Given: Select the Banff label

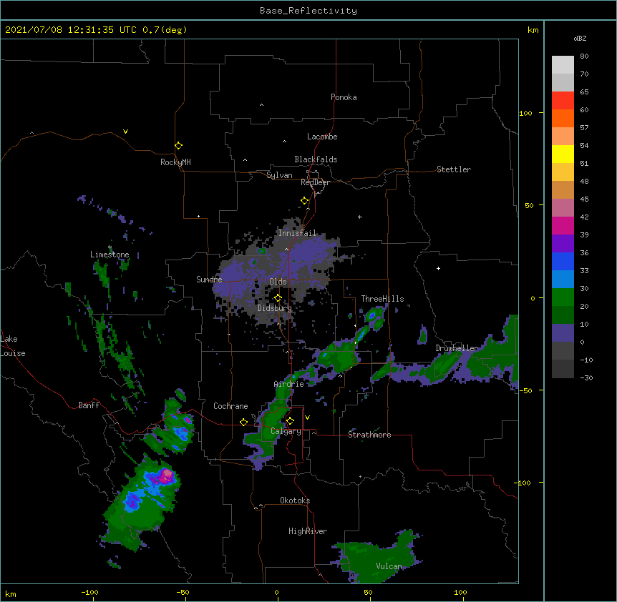Looking at the screenshot, I should pos(89,405).
